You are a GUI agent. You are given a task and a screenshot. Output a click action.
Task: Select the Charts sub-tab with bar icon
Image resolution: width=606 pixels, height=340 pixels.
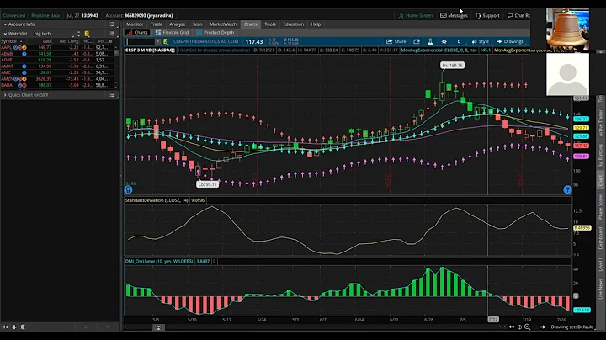click(137, 33)
